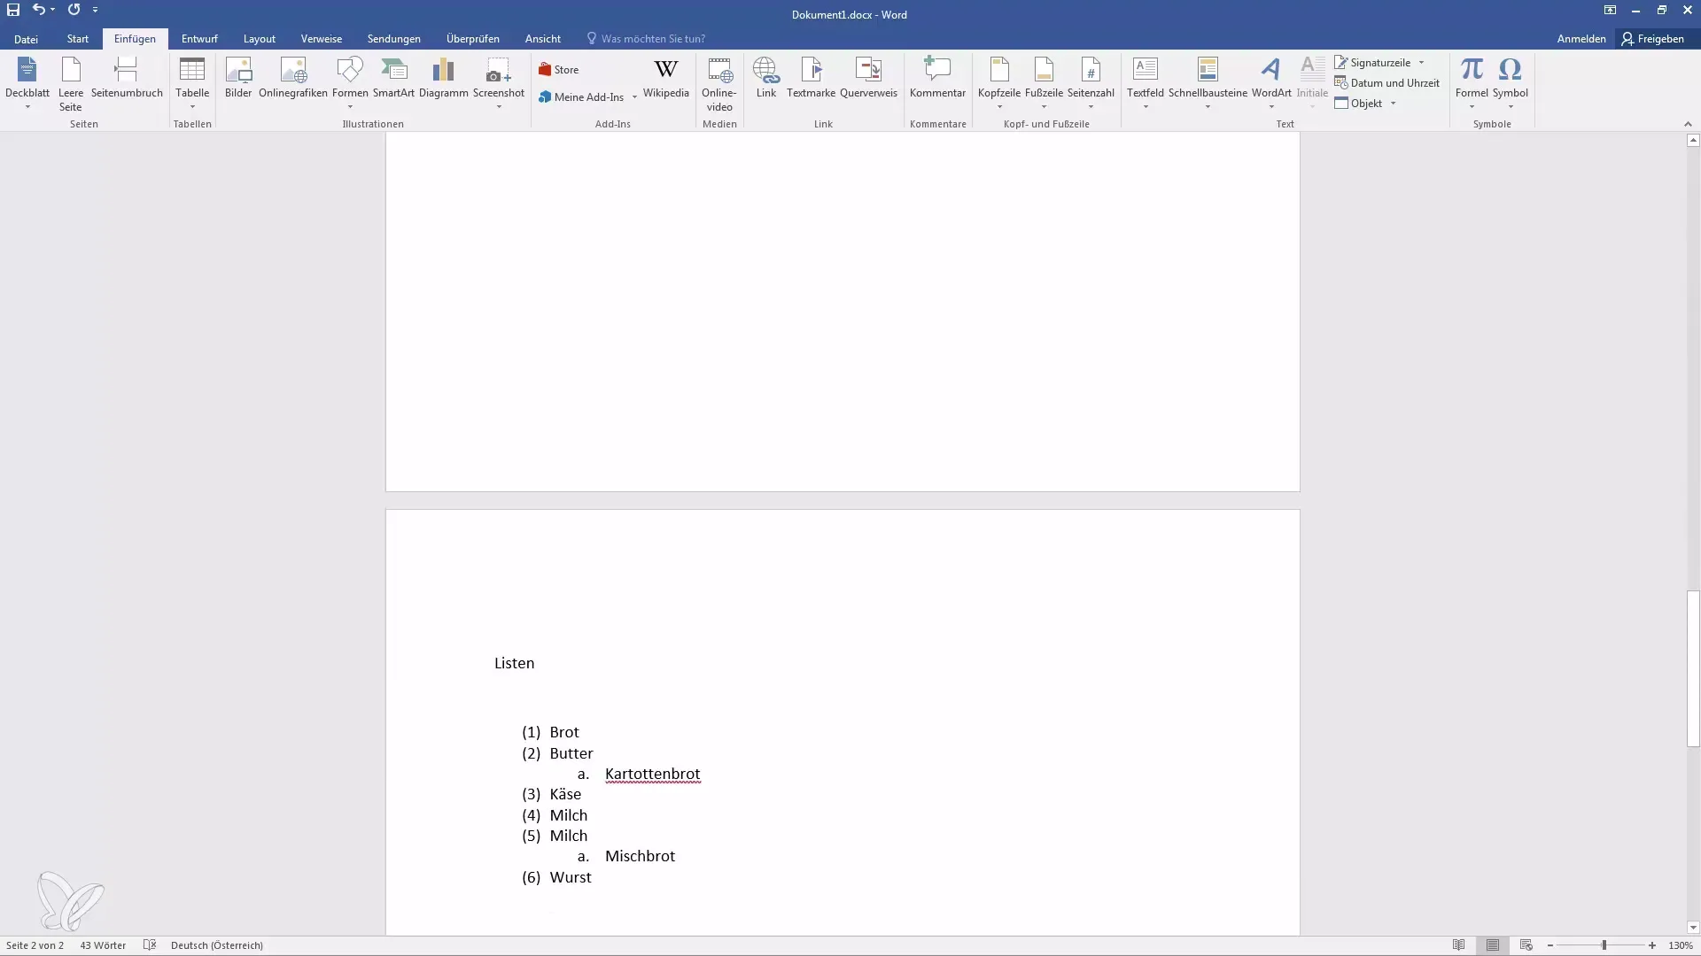The image size is (1701, 956).
Task: Open Schnellbausteine quick parts
Action: [1208, 82]
